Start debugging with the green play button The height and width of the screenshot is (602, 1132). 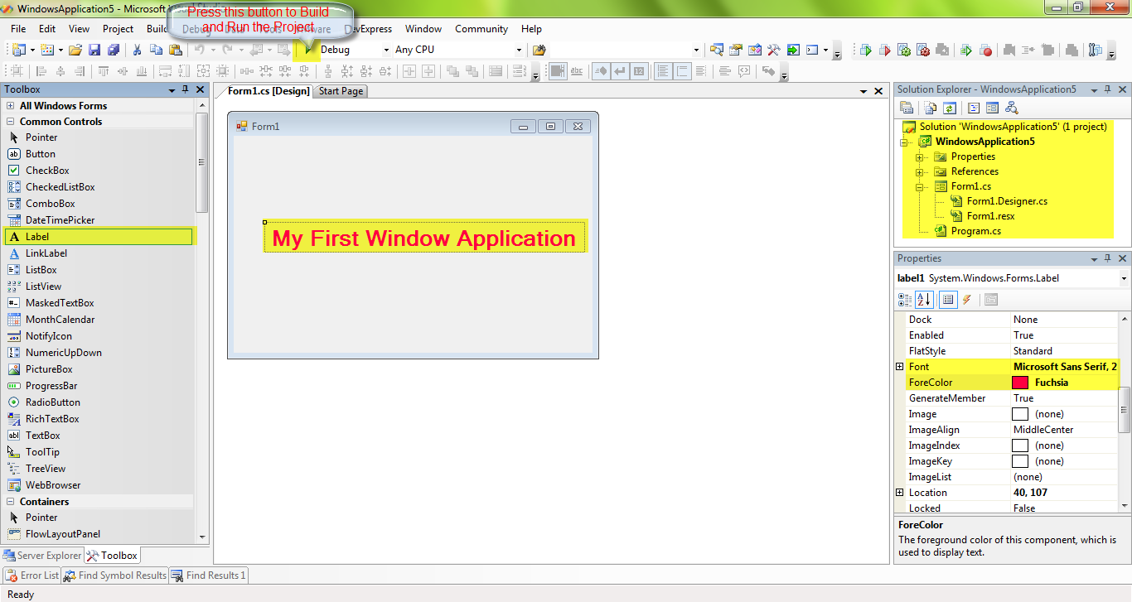(x=864, y=50)
